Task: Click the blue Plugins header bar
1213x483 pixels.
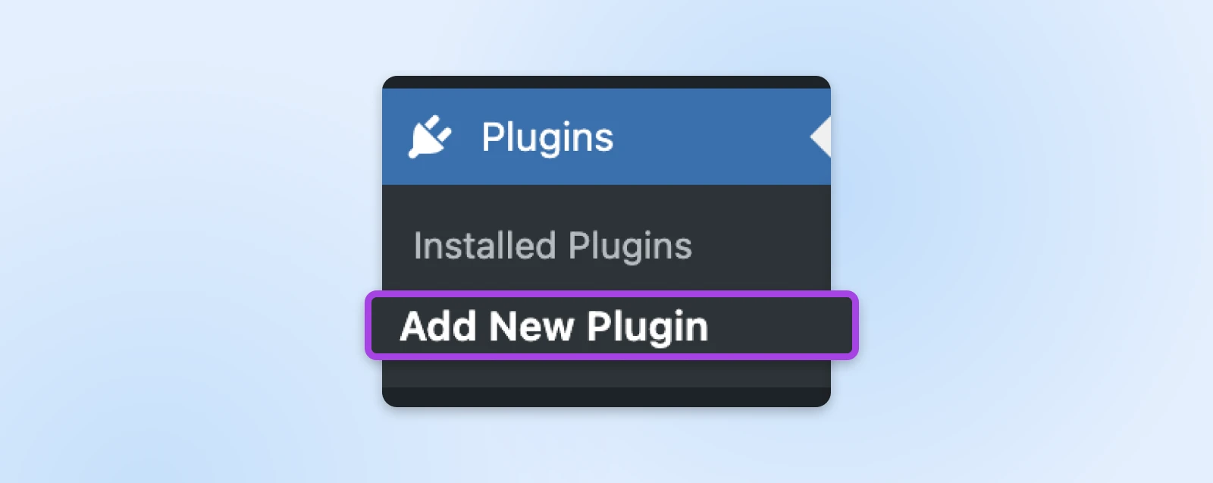Action: [606, 136]
